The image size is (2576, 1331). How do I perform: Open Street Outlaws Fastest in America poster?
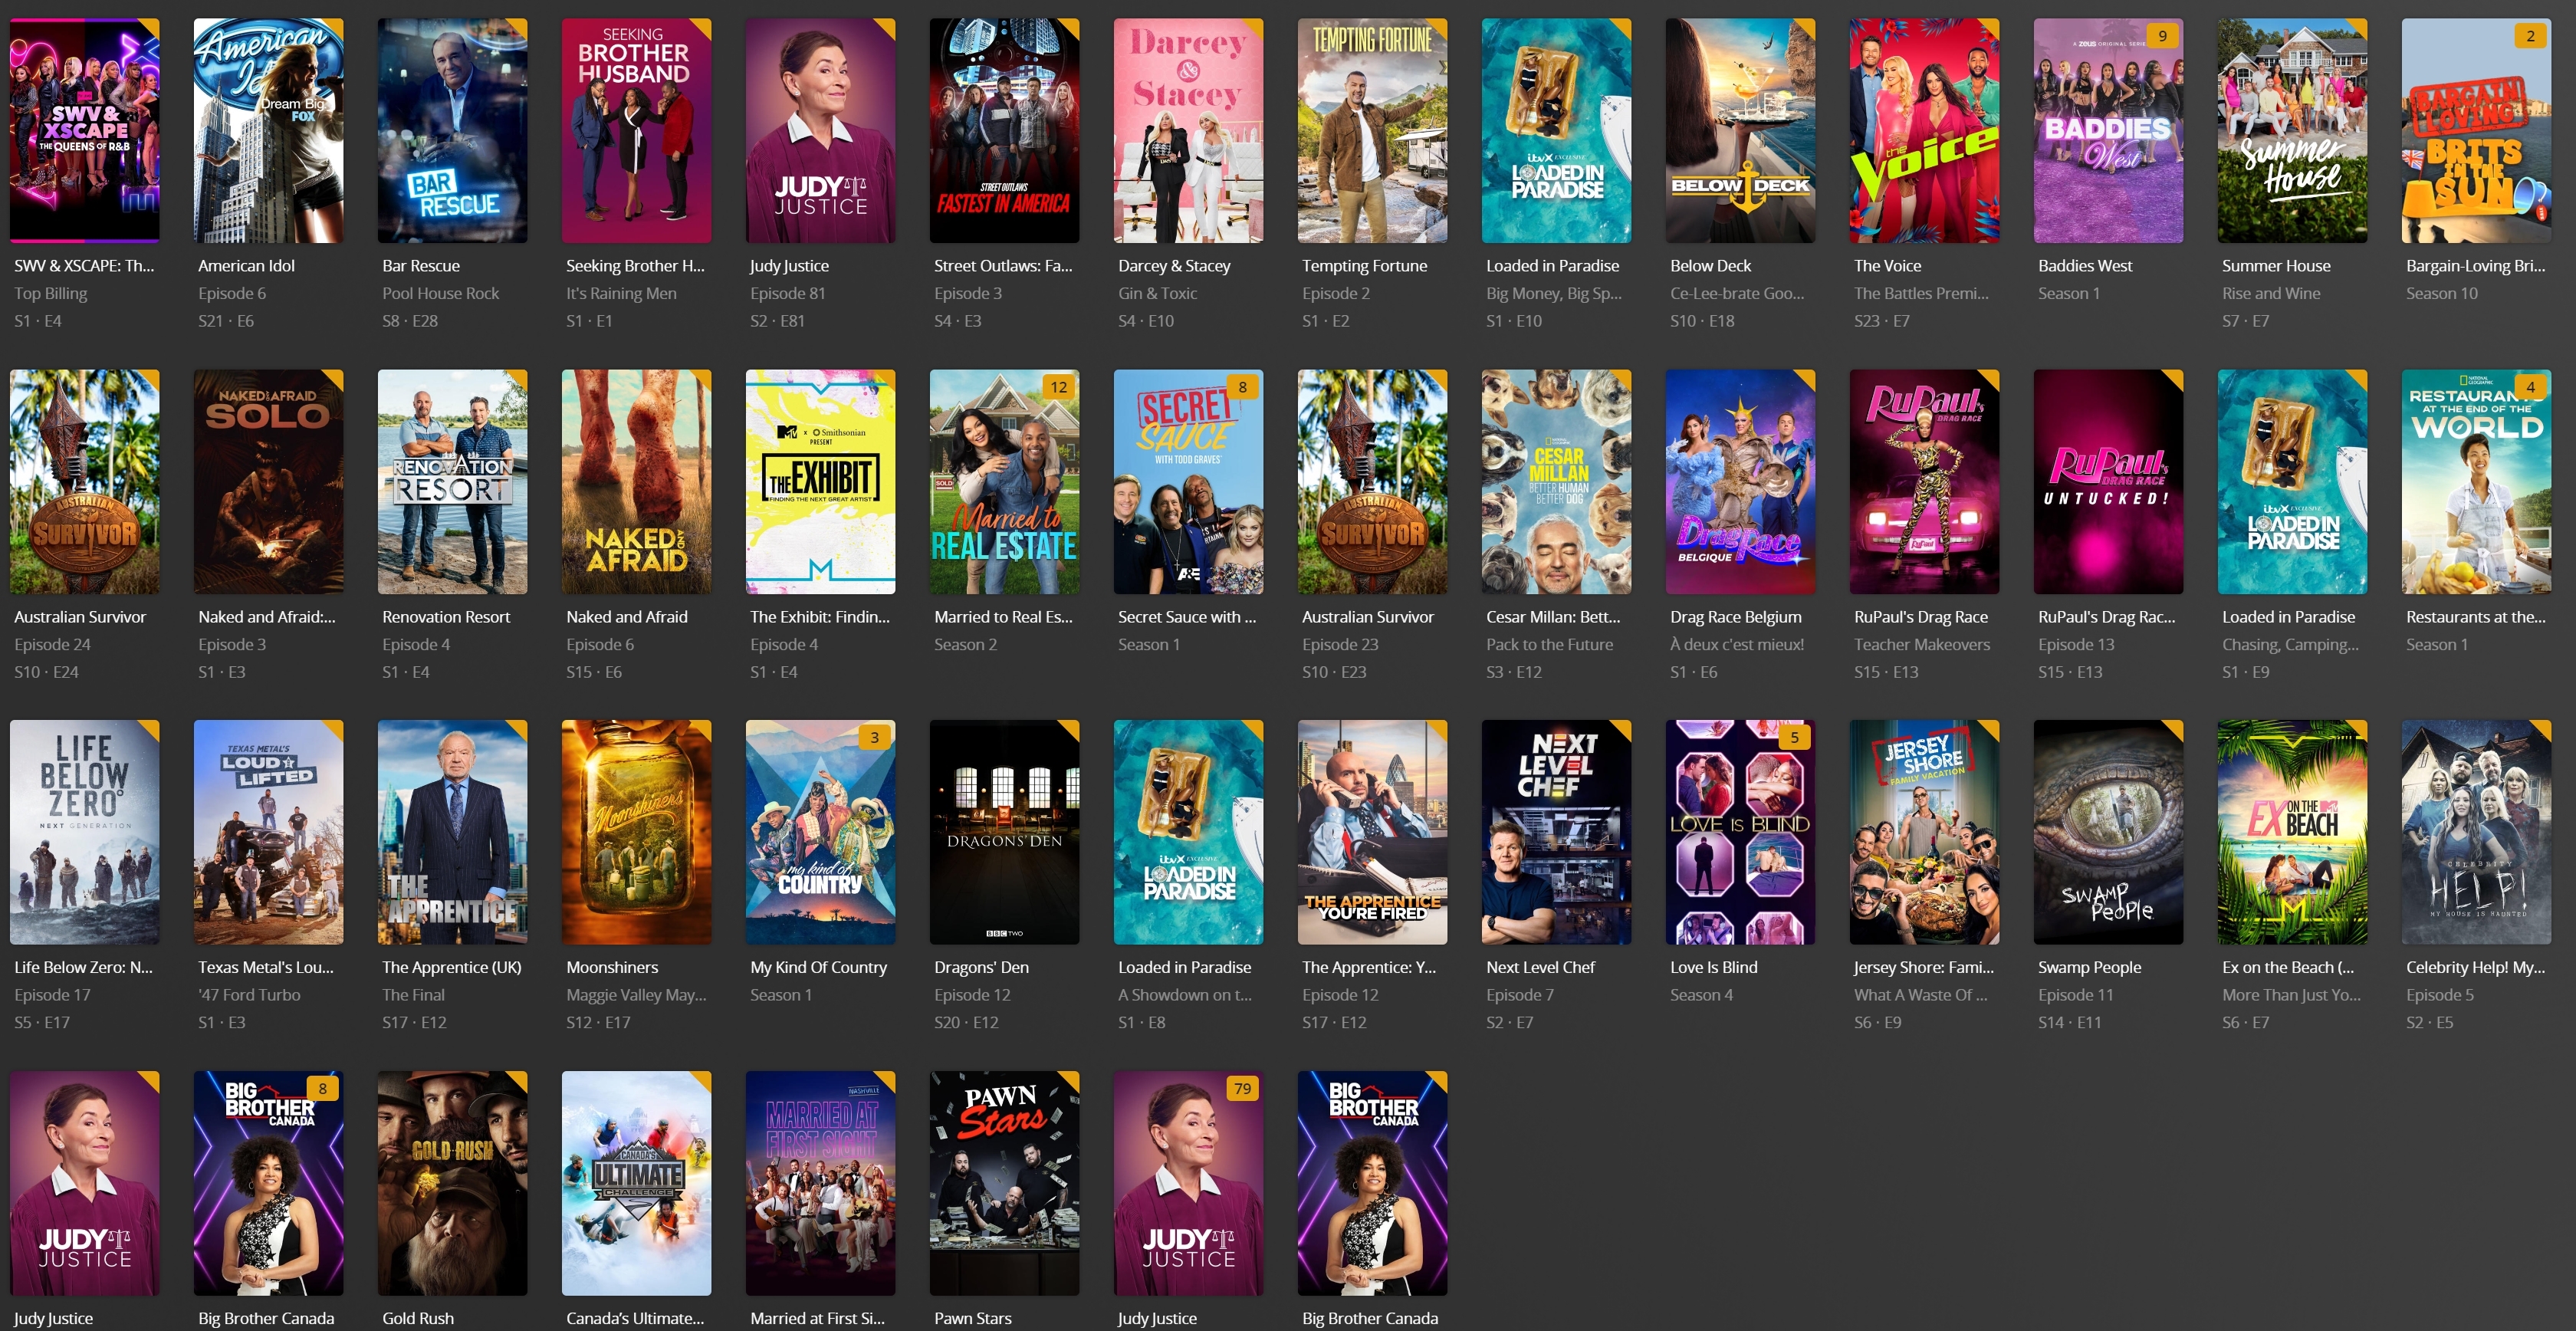(x=1005, y=130)
